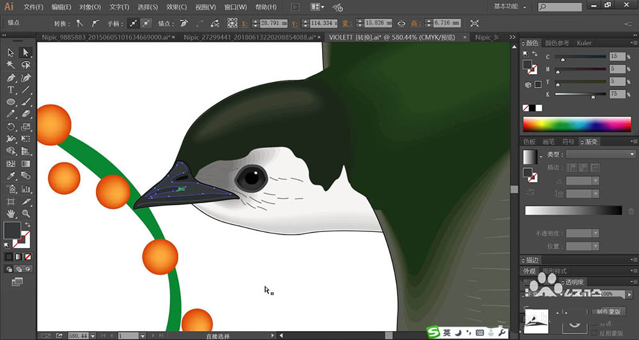This screenshot has width=639, height=340.
Task: Enable Draw Inside mode
Action: tap(27, 269)
